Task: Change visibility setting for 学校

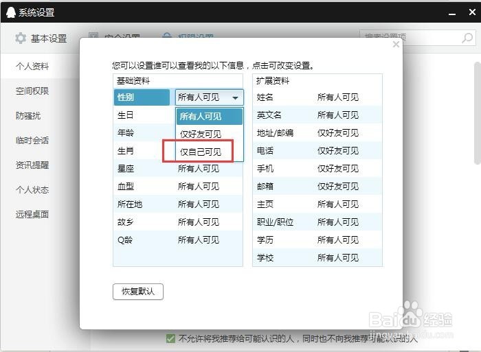Action: pyautogui.click(x=338, y=257)
